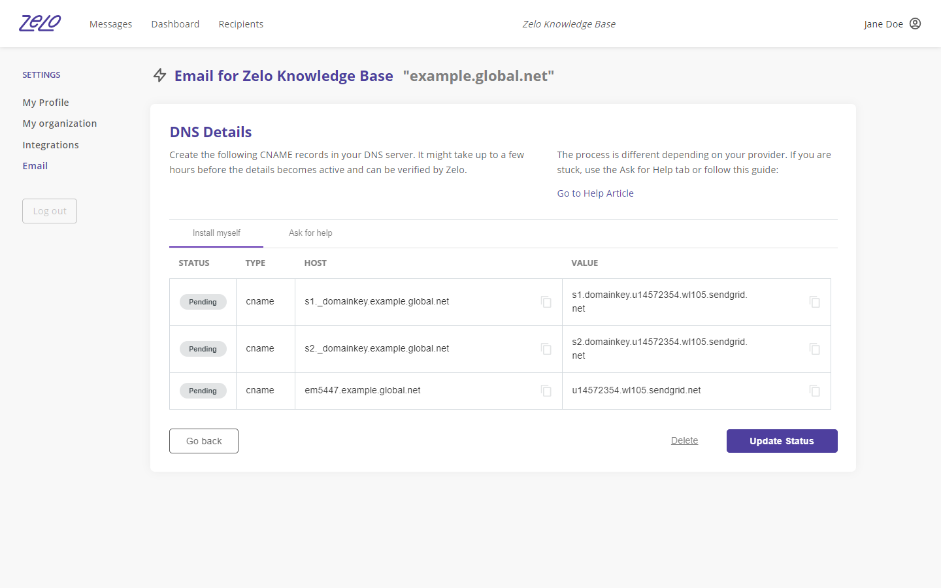Open Messages in the top navigation

click(110, 24)
